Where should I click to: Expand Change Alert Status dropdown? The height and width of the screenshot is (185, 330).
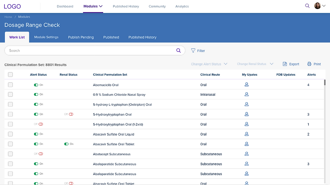[209, 64]
